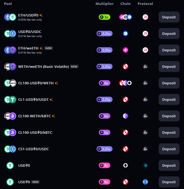
Task: Click the 8x multiplier badge in first USD₮0 row
Action: click(x=105, y=165)
